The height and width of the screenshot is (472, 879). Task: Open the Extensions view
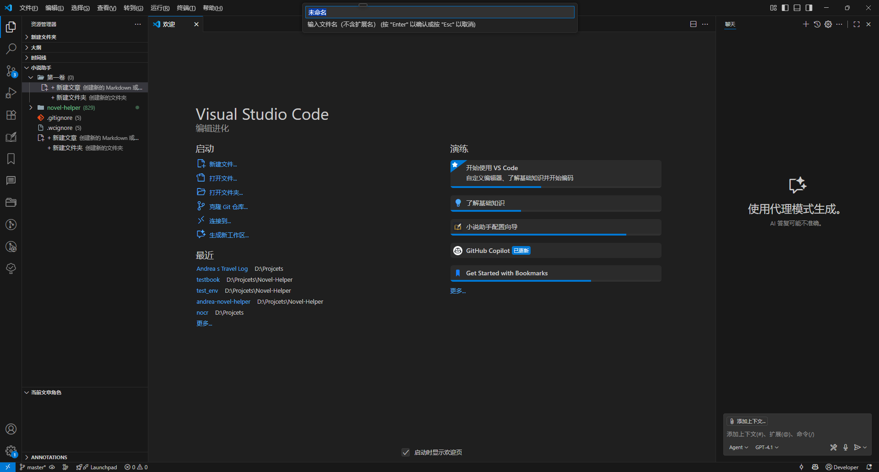pos(11,115)
